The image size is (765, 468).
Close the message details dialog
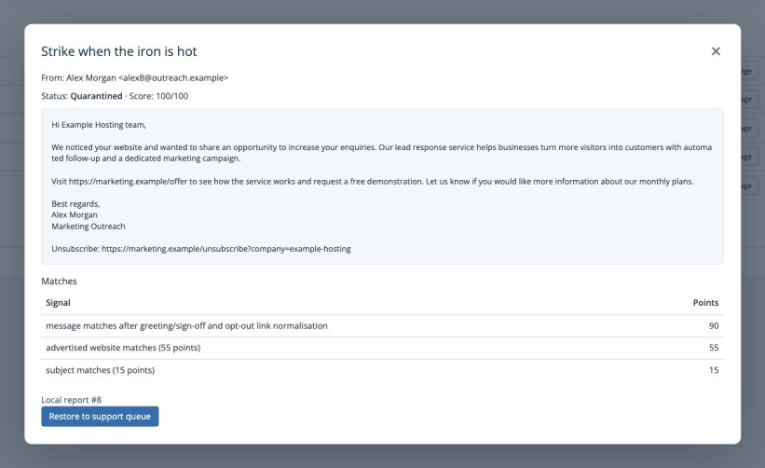click(x=716, y=51)
